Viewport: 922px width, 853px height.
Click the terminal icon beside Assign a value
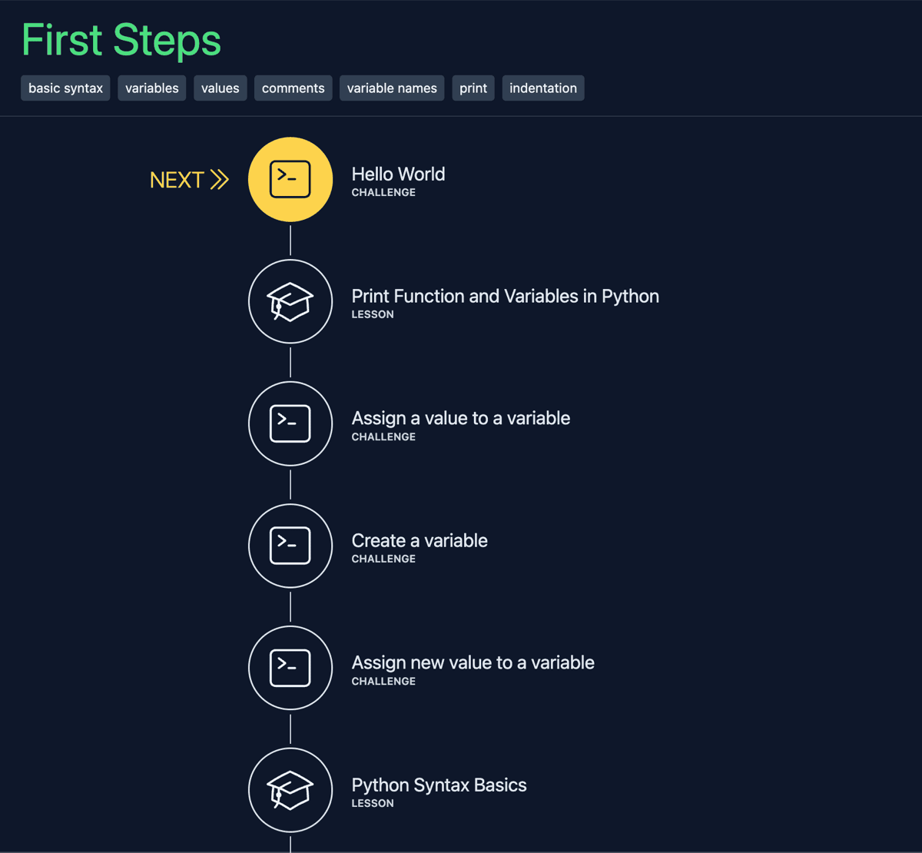pyautogui.click(x=290, y=423)
